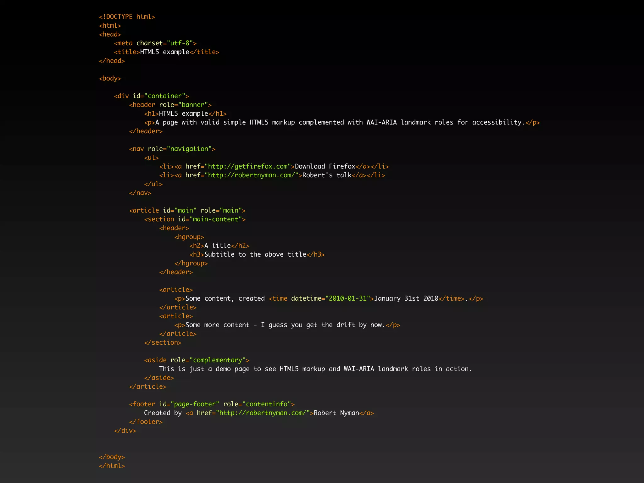
Task: Click the meta charset="utf-8" line
Action: tap(155, 43)
